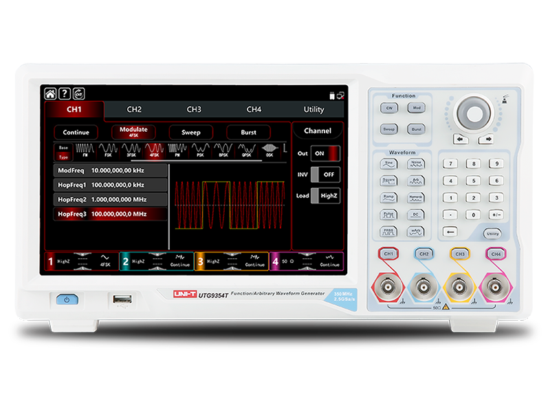
Task: Toggle the INV switch from OFF
Action: point(325,174)
